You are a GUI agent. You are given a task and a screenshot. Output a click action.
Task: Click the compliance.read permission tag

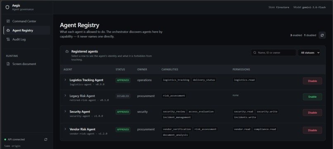click(265, 129)
